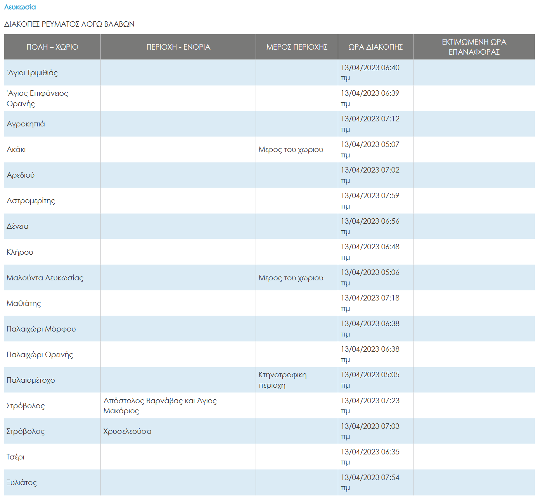Select the Μαλούντα Λευκωσίας cell
The width and height of the screenshot is (538, 499).
[52, 278]
